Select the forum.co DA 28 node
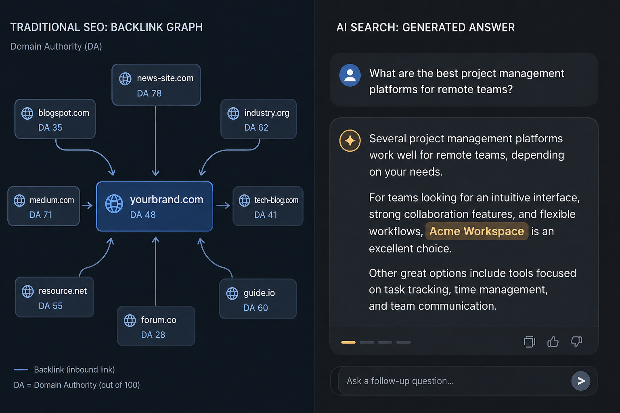The image size is (620, 413). [x=156, y=326]
